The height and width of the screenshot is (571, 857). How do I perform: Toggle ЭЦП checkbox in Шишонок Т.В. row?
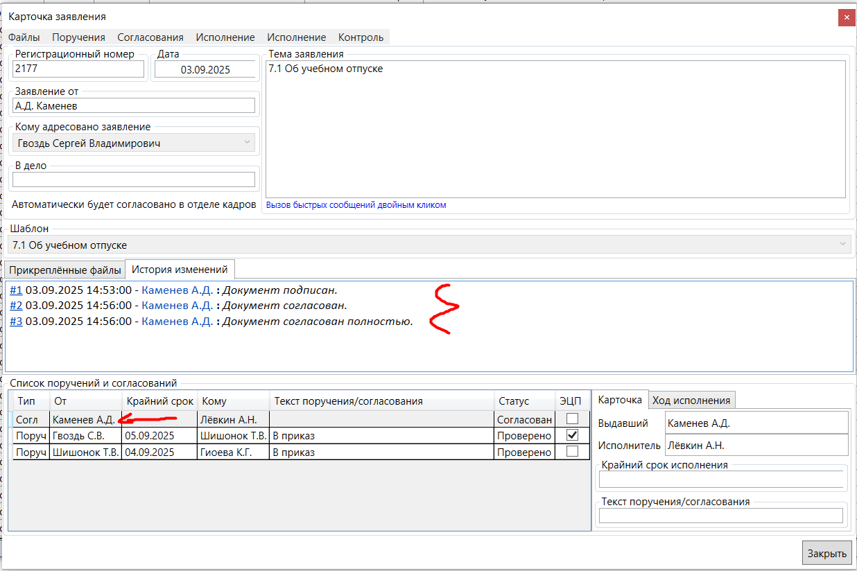[x=572, y=435]
